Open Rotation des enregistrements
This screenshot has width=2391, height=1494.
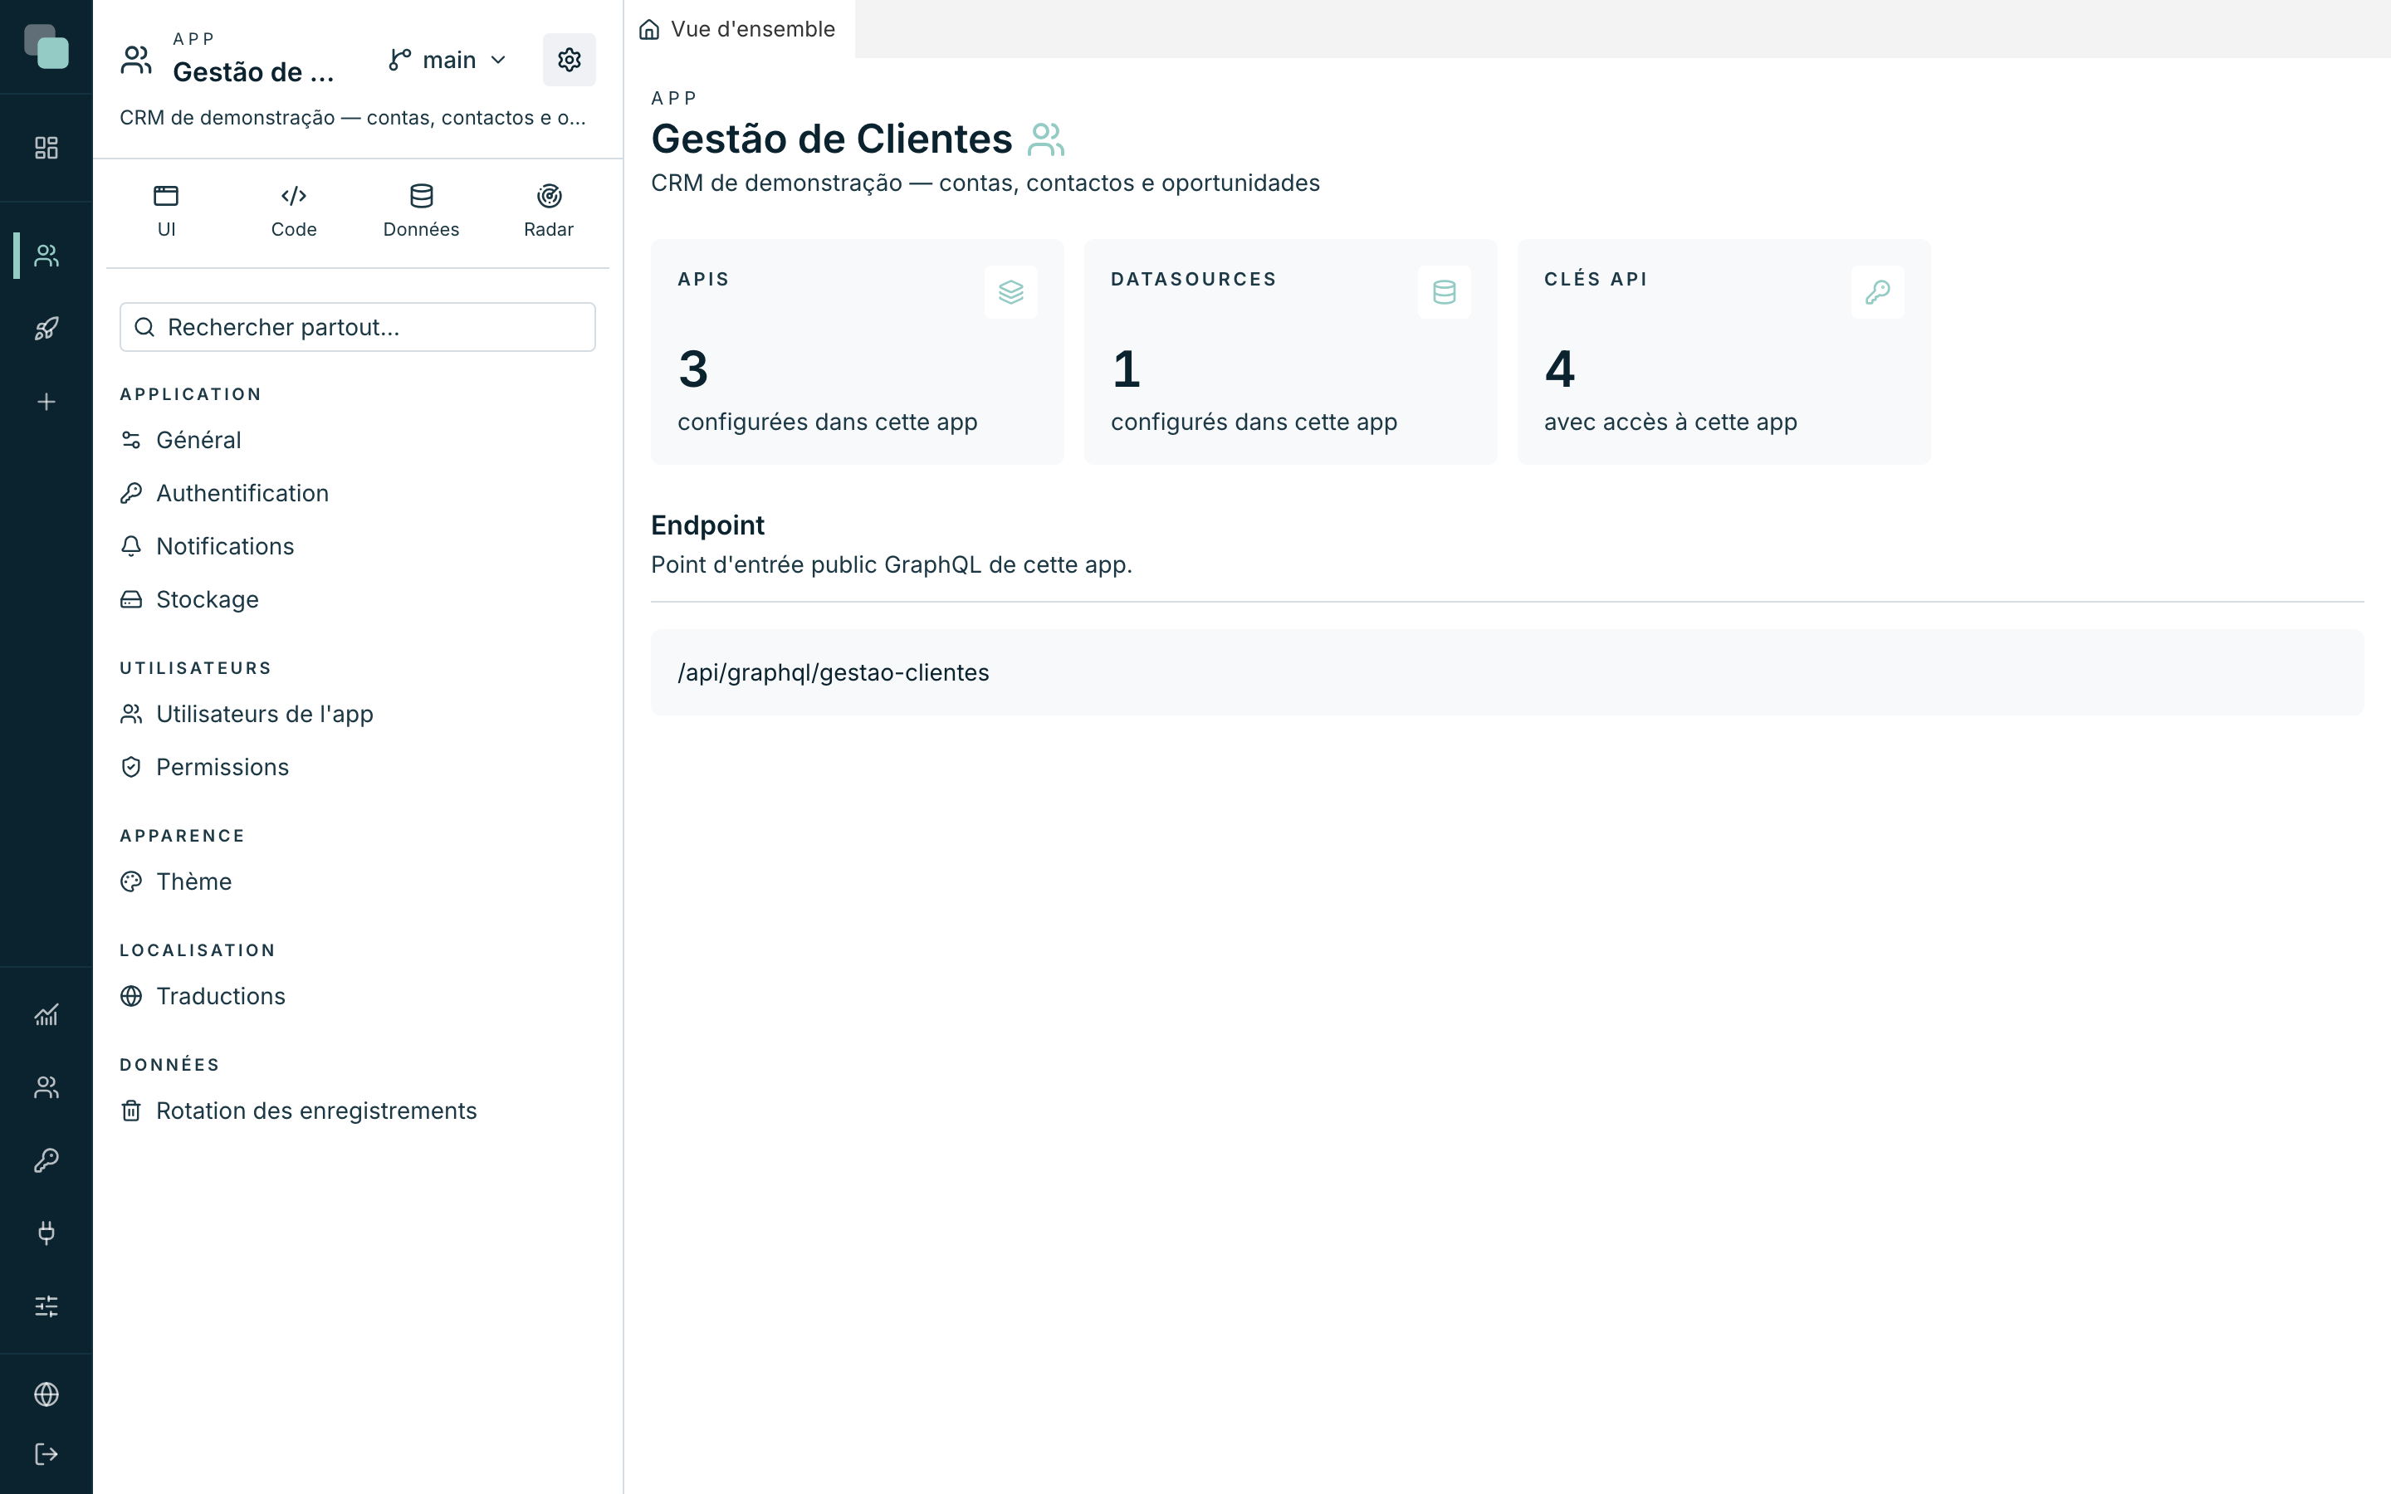click(x=358, y=1111)
